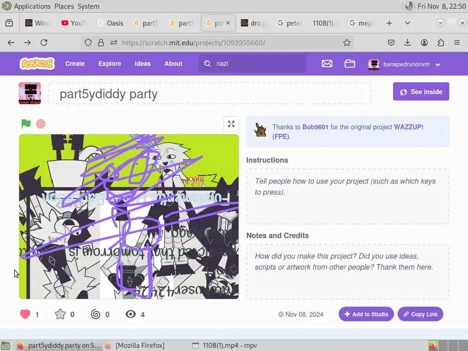
Task: Reload the page in Firefox
Action: click(x=44, y=43)
